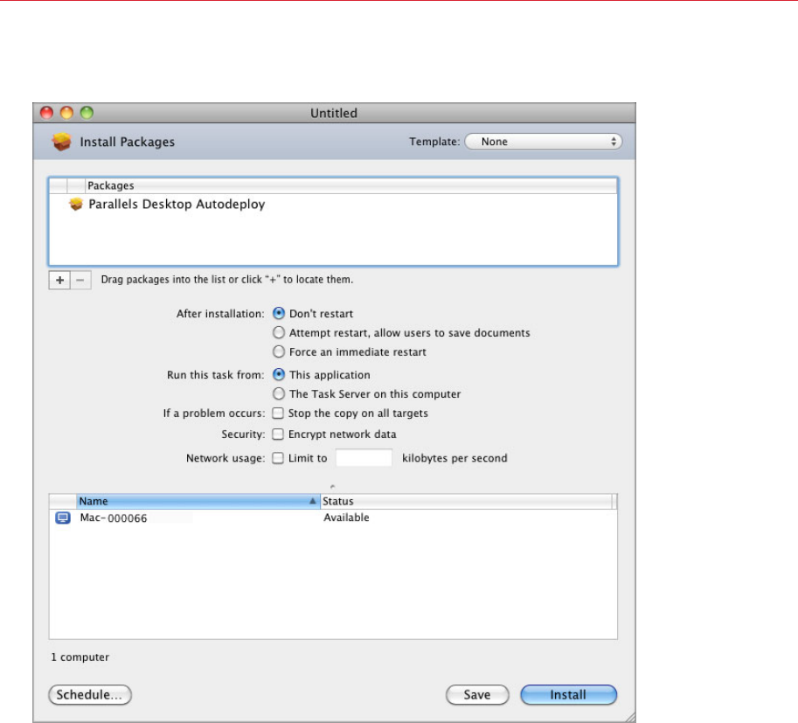This screenshot has width=798, height=723.
Task: Click the 1 computer count label
Action: 80,657
